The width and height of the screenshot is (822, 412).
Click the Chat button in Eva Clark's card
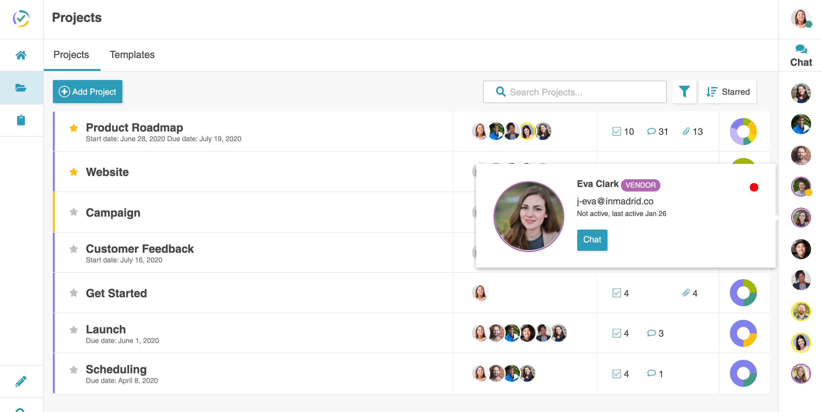(x=592, y=240)
